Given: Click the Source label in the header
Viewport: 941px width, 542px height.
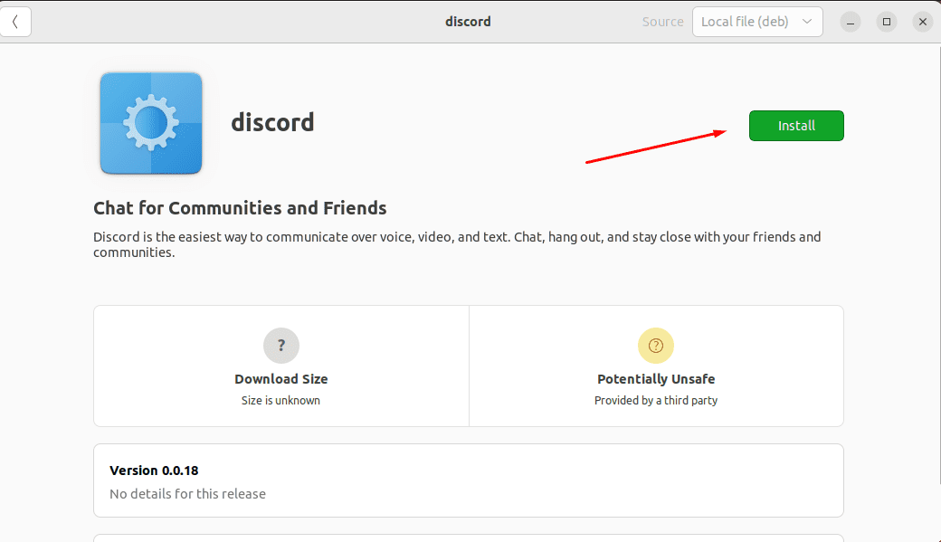Looking at the screenshot, I should point(662,22).
